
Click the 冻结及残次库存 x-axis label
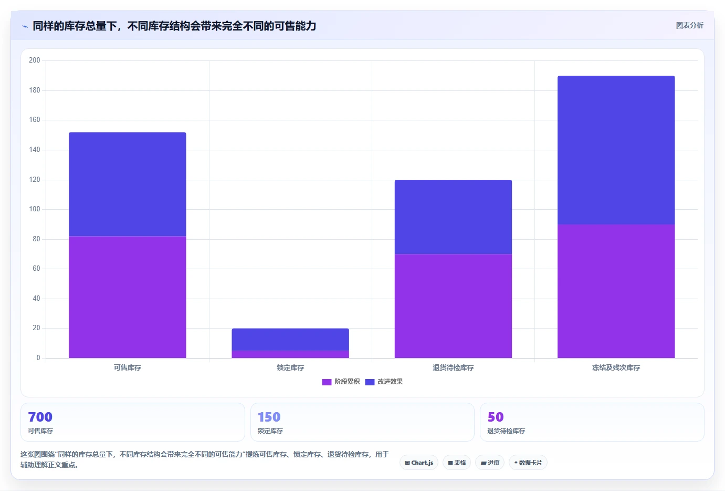pyautogui.click(x=616, y=367)
